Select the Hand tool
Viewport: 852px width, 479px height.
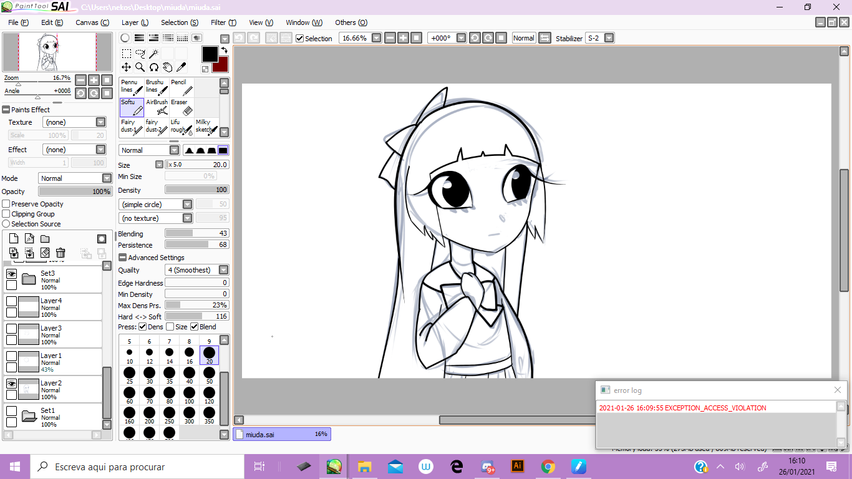click(167, 67)
